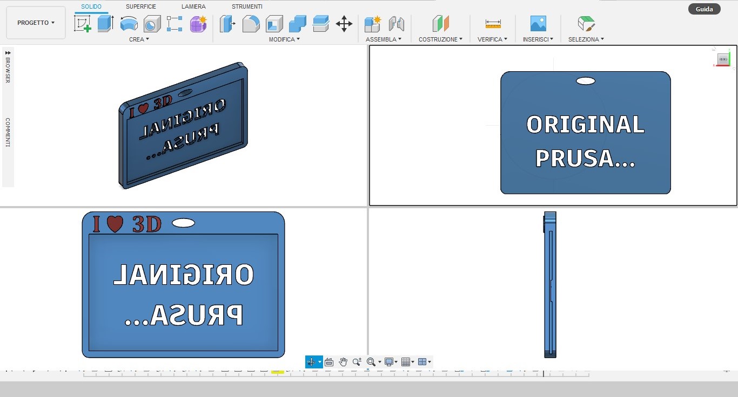Viewport: 738px width, 397px height.
Task: Open the Measure ruler tool
Action: coord(493,24)
